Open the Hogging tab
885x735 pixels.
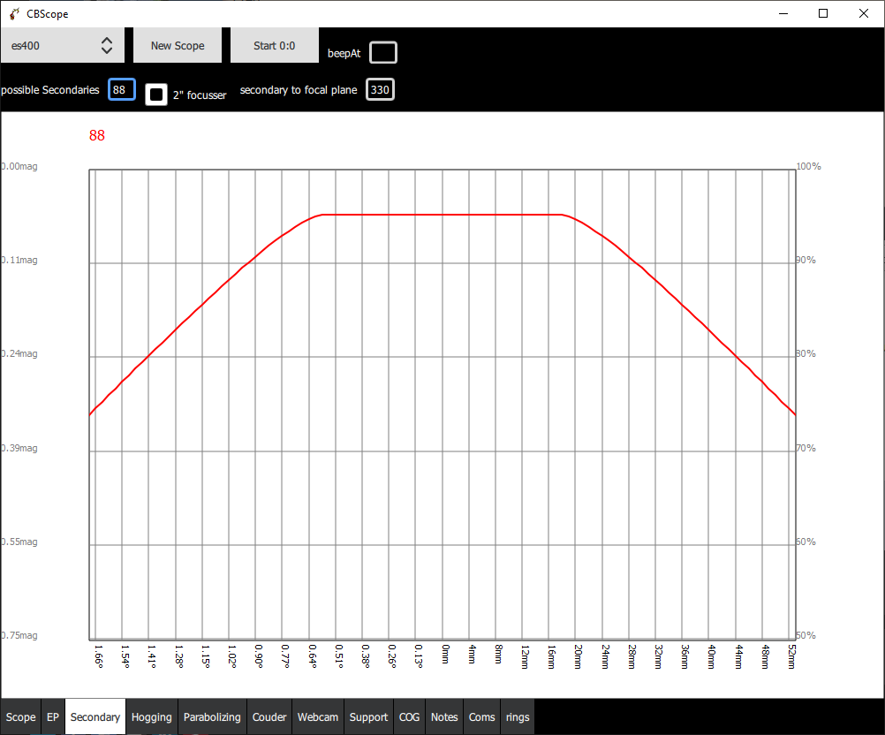152,717
